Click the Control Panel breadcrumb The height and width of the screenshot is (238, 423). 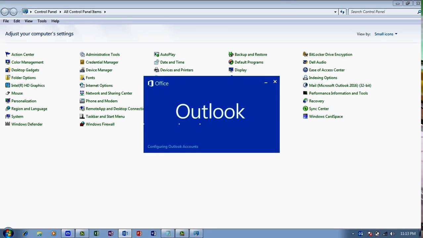pos(46,12)
